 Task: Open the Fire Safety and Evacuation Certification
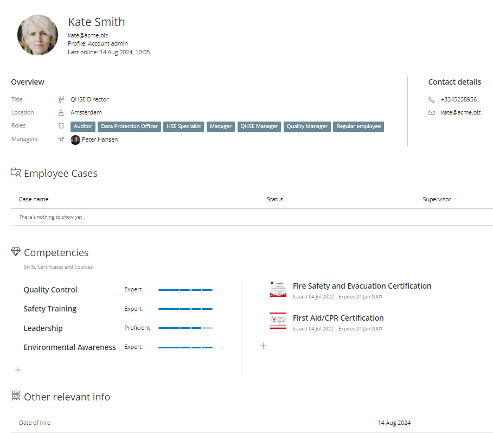tap(362, 286)
